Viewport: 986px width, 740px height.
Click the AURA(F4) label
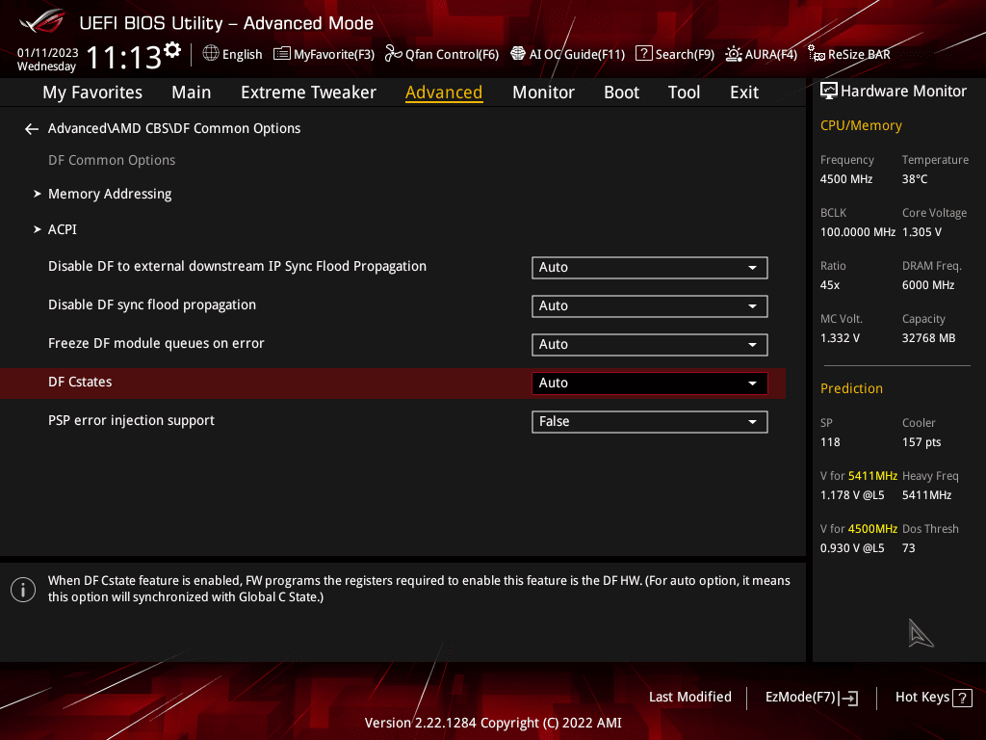click(771, 54)
